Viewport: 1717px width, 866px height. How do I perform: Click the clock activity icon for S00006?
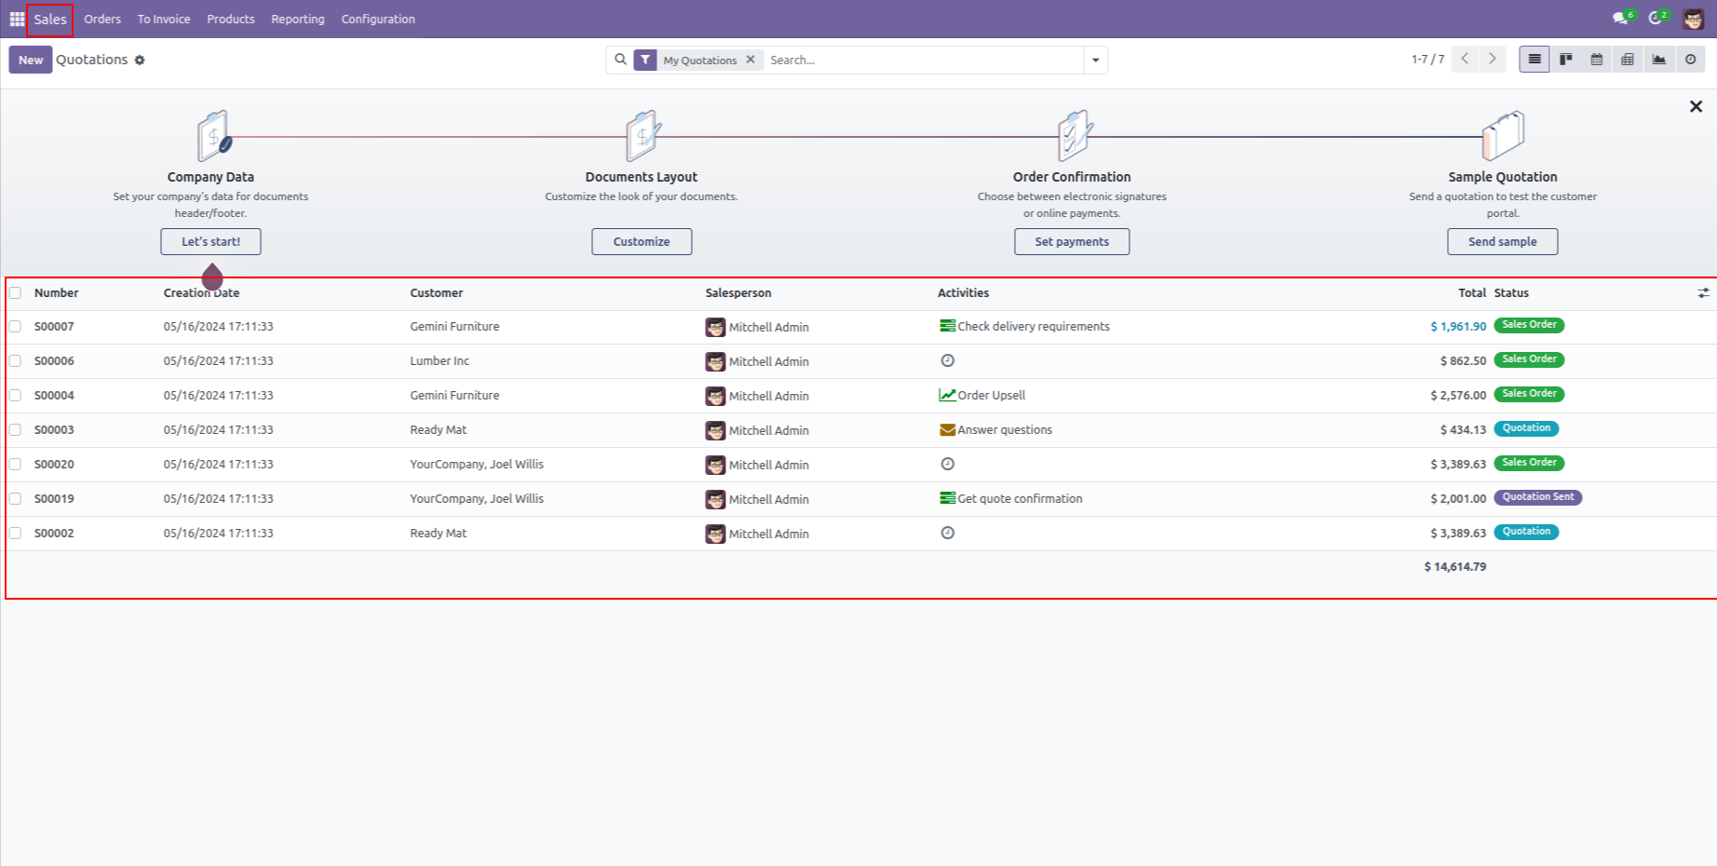tap(947, 360)
